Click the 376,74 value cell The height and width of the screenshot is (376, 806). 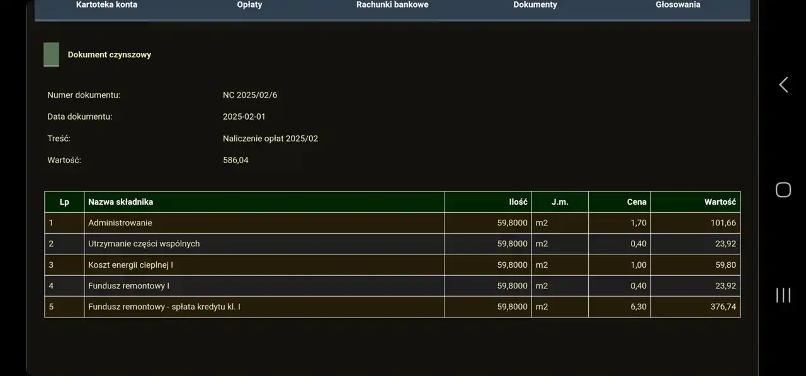(724, 307)
